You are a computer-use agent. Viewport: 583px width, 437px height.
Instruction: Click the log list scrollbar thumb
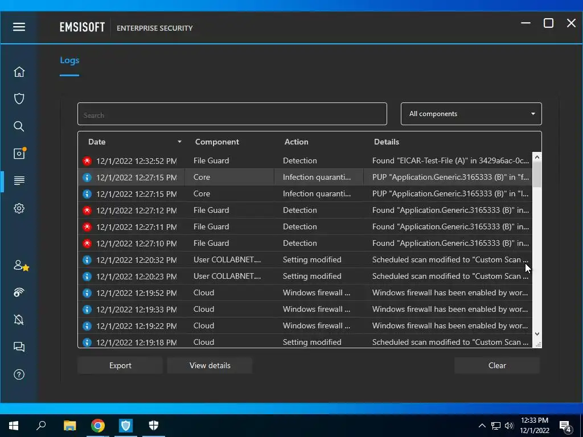537,174
